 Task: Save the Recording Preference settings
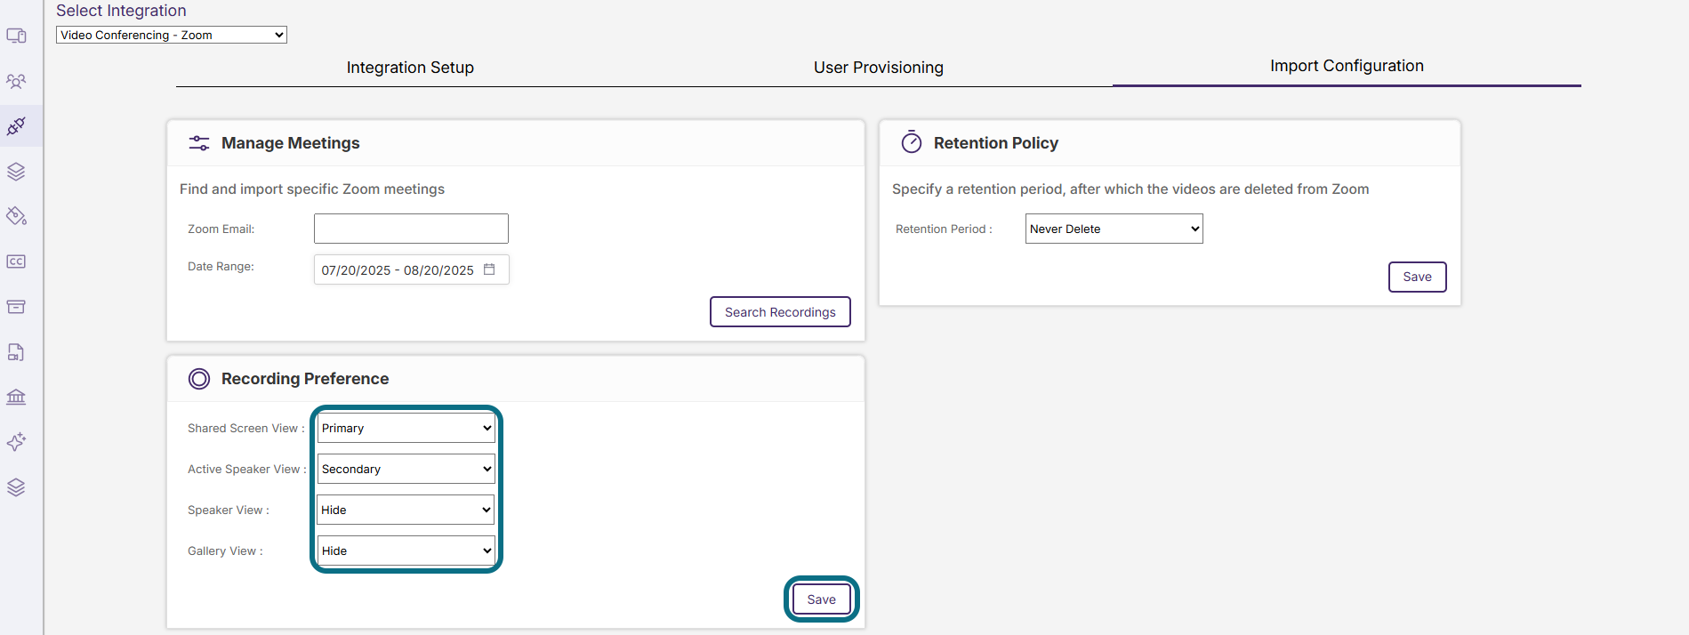(x=822, y=599)
